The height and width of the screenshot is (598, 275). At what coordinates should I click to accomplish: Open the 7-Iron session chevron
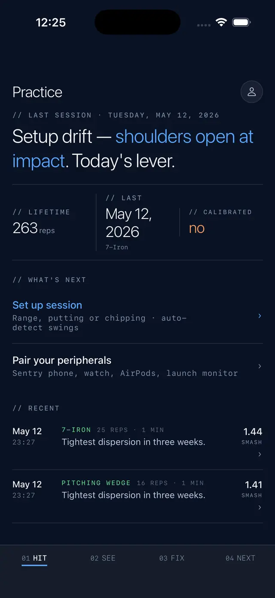pos(260,454)
